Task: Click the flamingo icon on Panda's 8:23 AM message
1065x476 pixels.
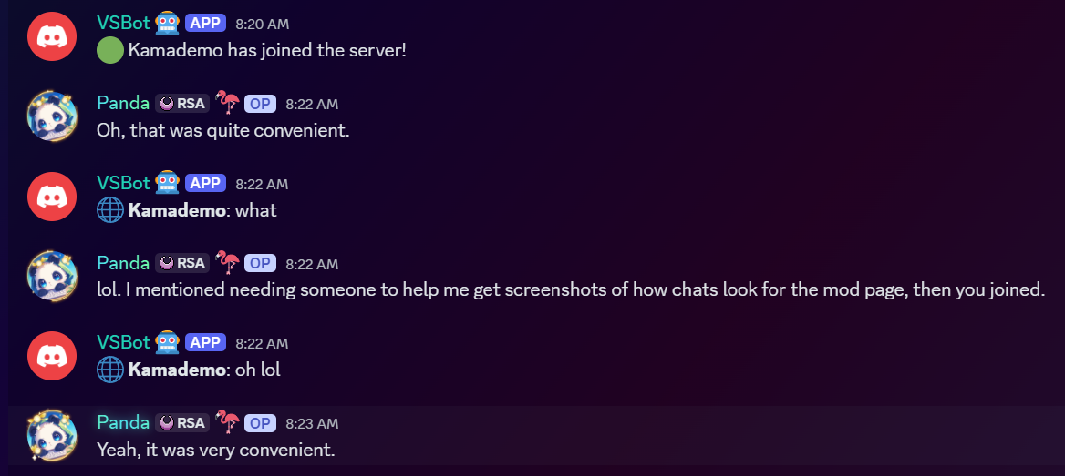Action: (228, 422)
